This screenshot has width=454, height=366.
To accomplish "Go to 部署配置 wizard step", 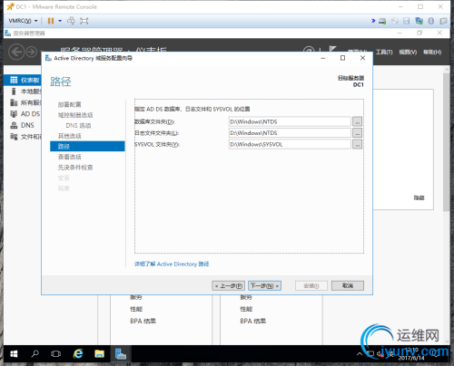I will [x=70, y=104].
